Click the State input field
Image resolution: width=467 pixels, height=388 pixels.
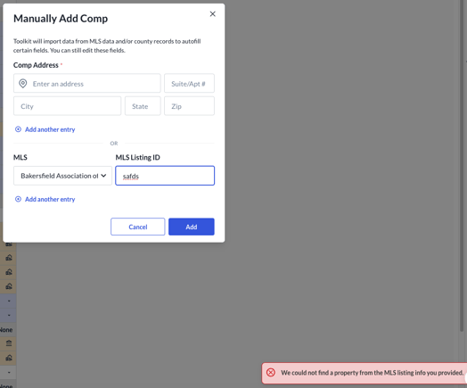143,106
